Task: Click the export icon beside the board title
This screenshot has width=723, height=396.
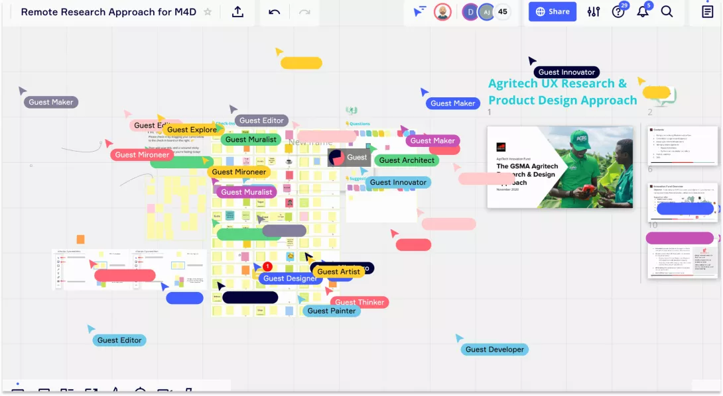Action: [237, 11]
